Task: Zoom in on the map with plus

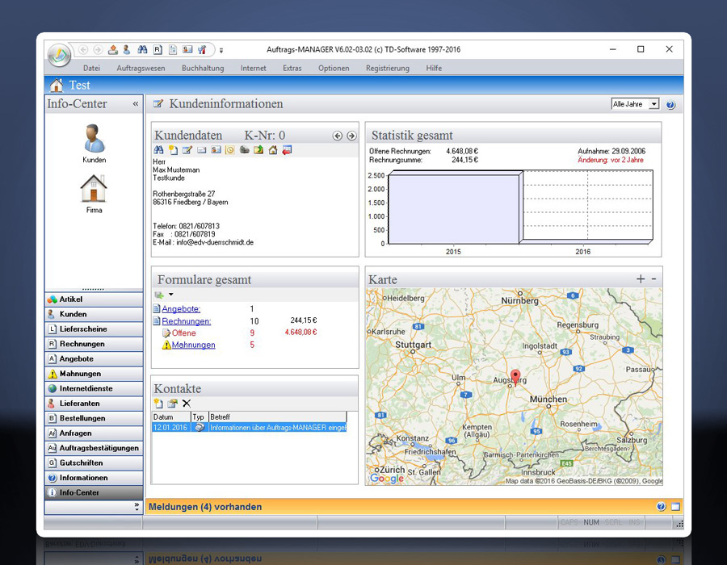Action: [x=641, y=279]
